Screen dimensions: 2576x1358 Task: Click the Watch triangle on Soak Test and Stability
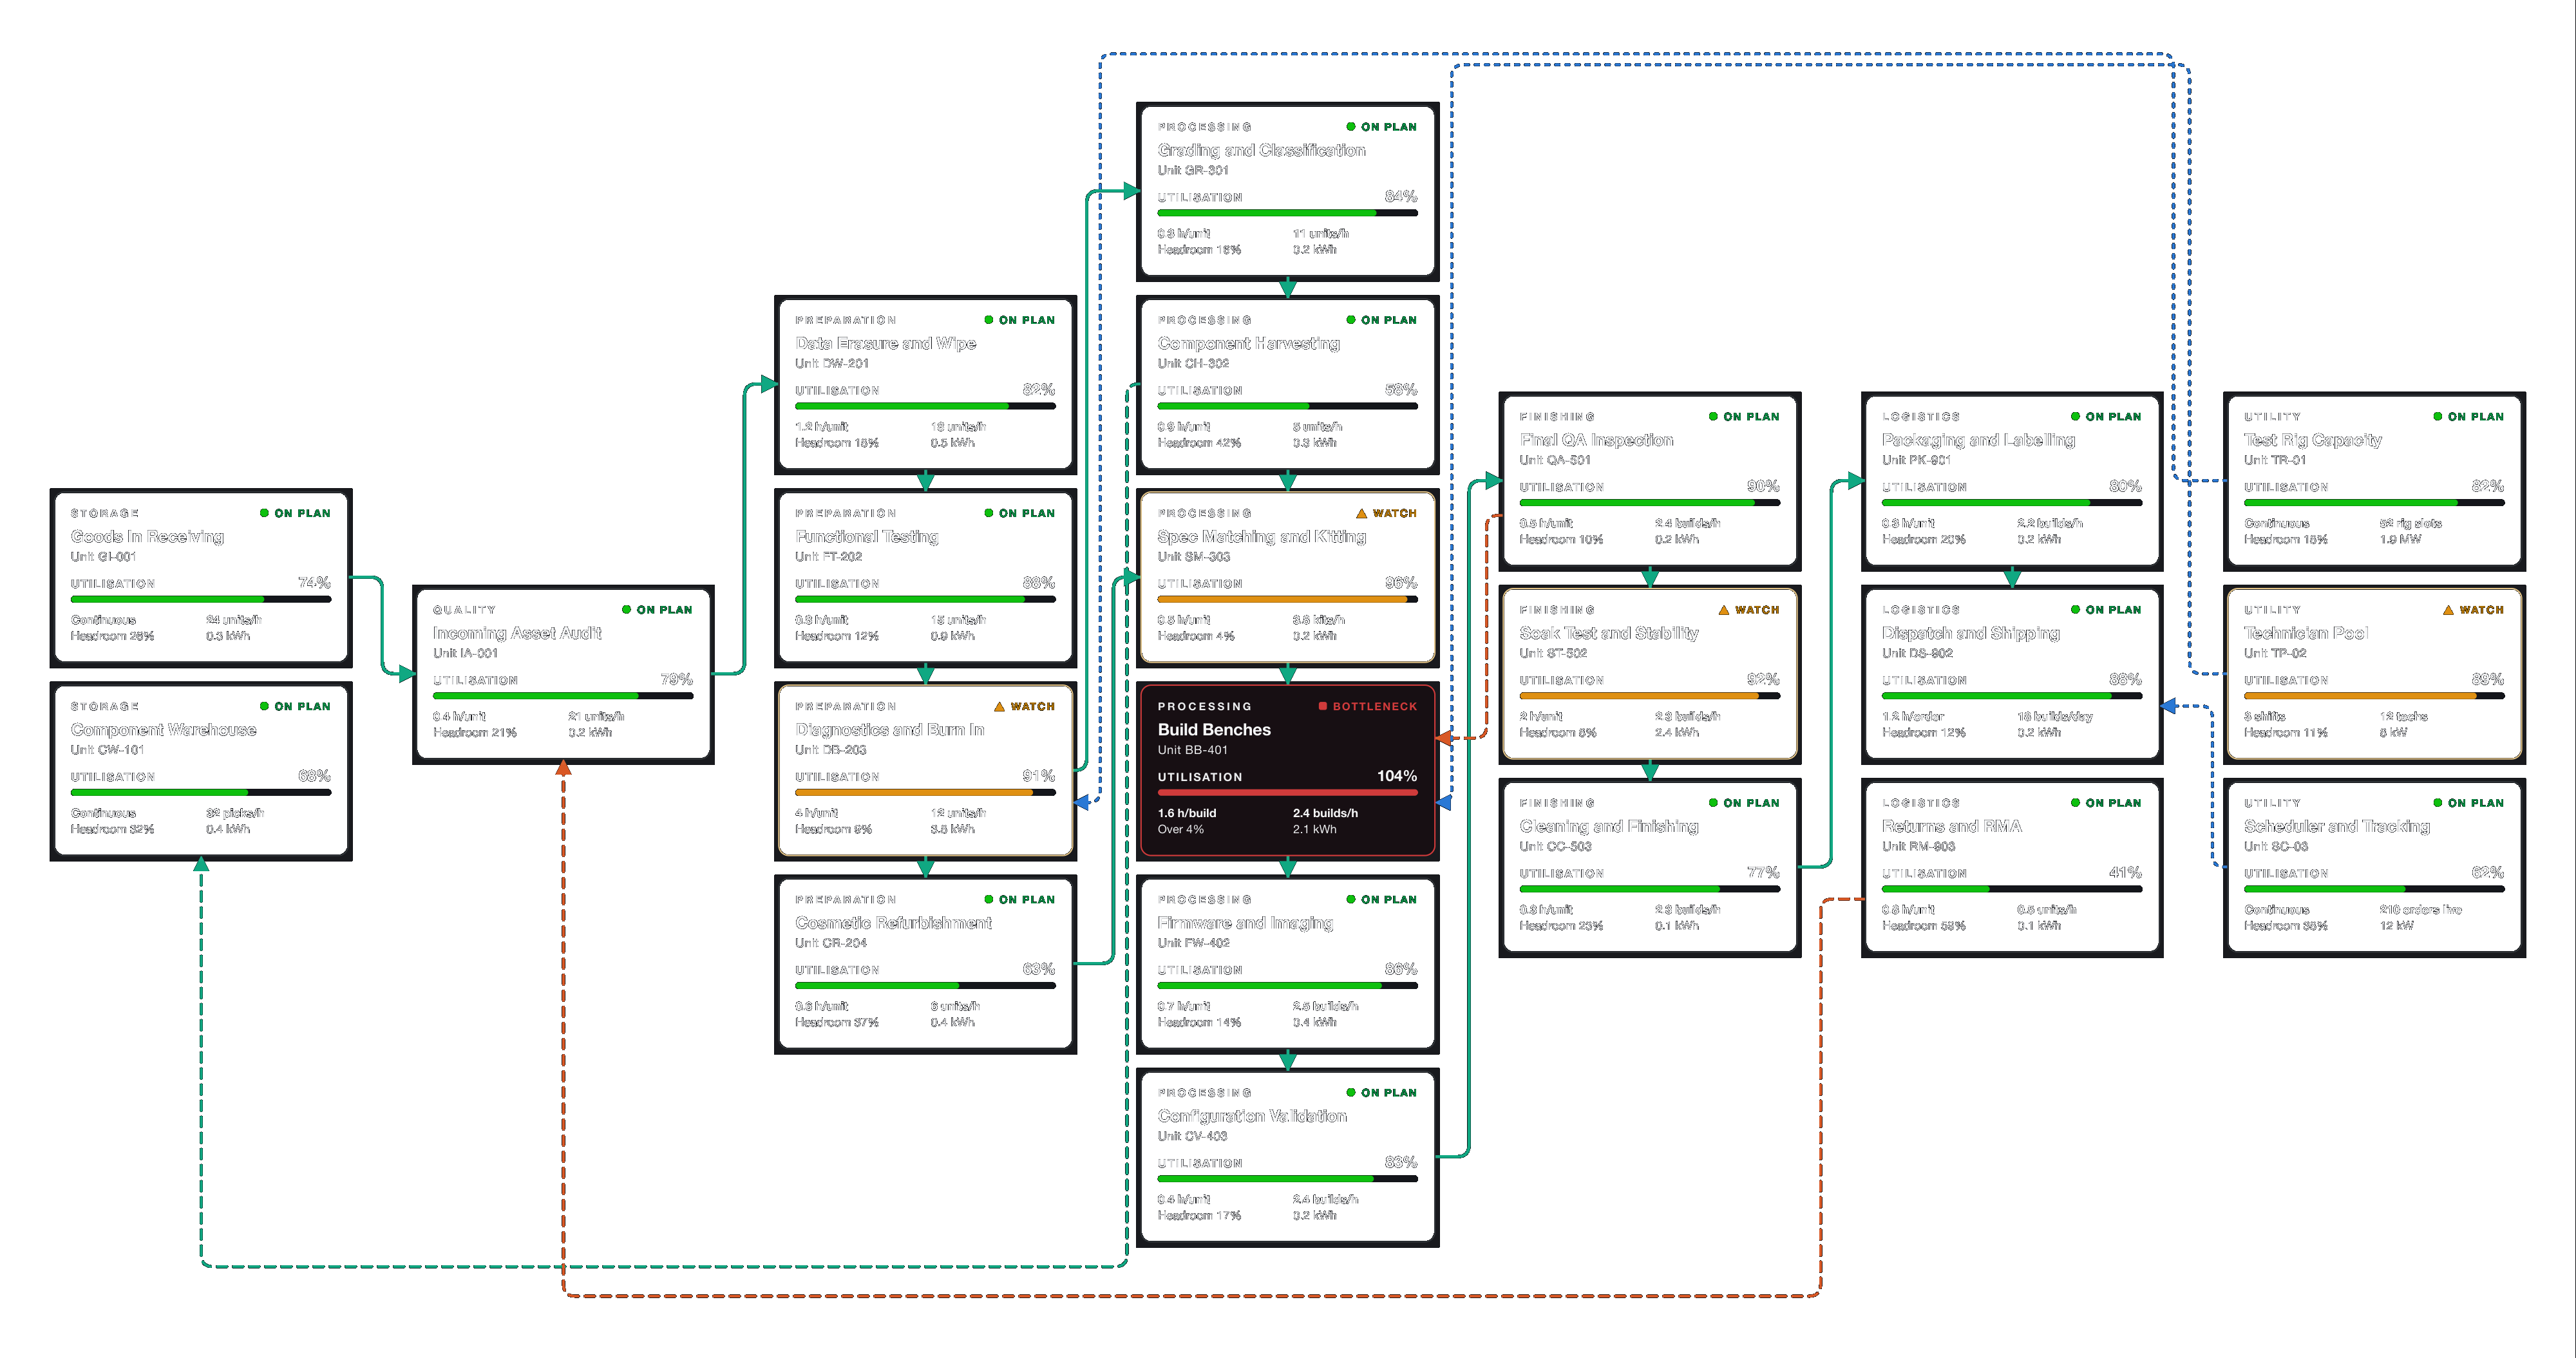click(x=1723, y=610)
